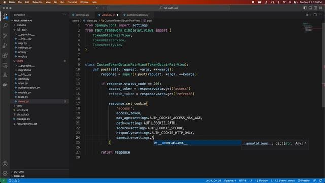Run the Python file with play button

[x=307, y=15]
